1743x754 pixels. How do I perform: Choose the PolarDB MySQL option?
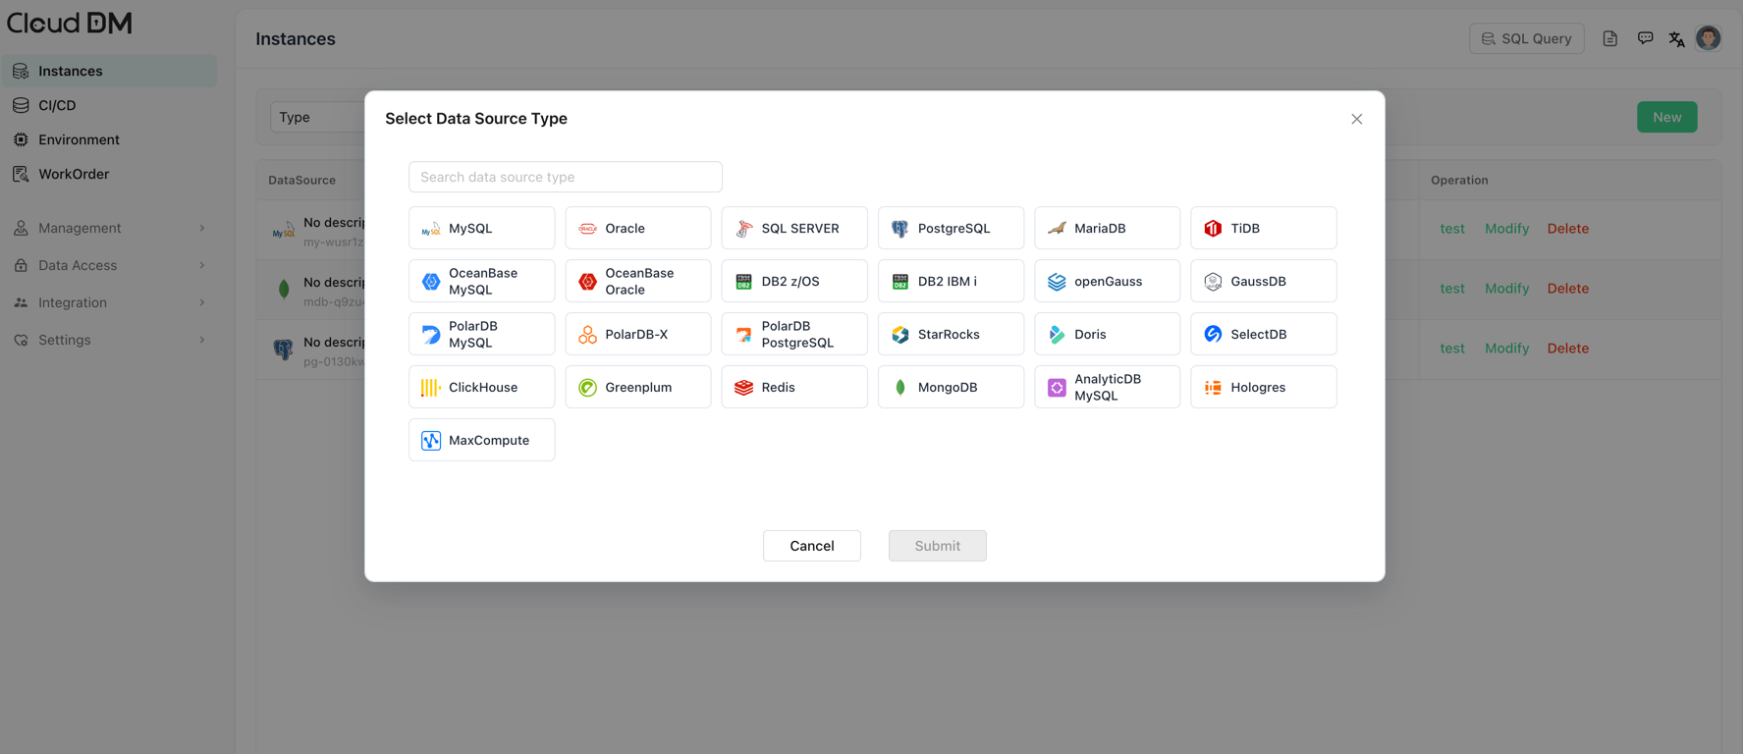tap(481, 334)
